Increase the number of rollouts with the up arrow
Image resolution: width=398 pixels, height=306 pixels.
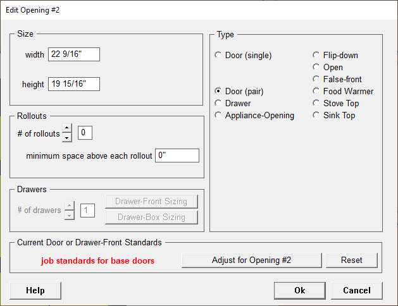tap(67, 128)
